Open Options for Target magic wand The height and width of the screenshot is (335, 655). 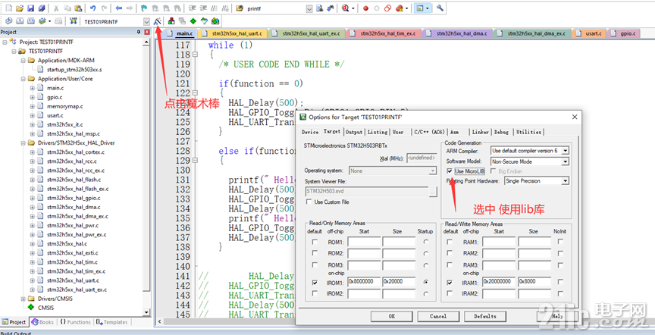pos(157,21)
